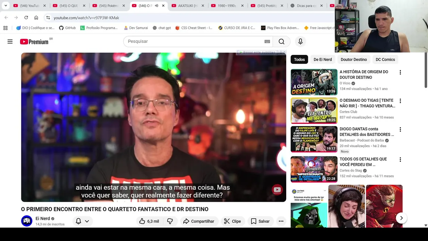This screenshot has height=241, width=428.
Task: Open more actions under the video
Action: coord(281,221)
